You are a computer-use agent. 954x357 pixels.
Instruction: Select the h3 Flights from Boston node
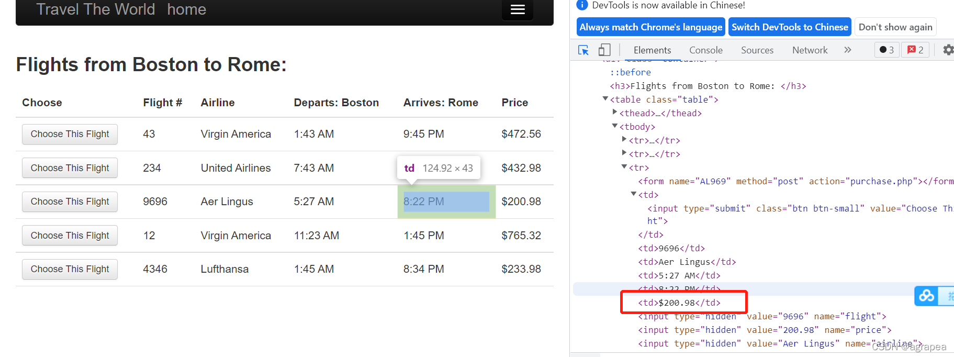click(x=708, y=86)
